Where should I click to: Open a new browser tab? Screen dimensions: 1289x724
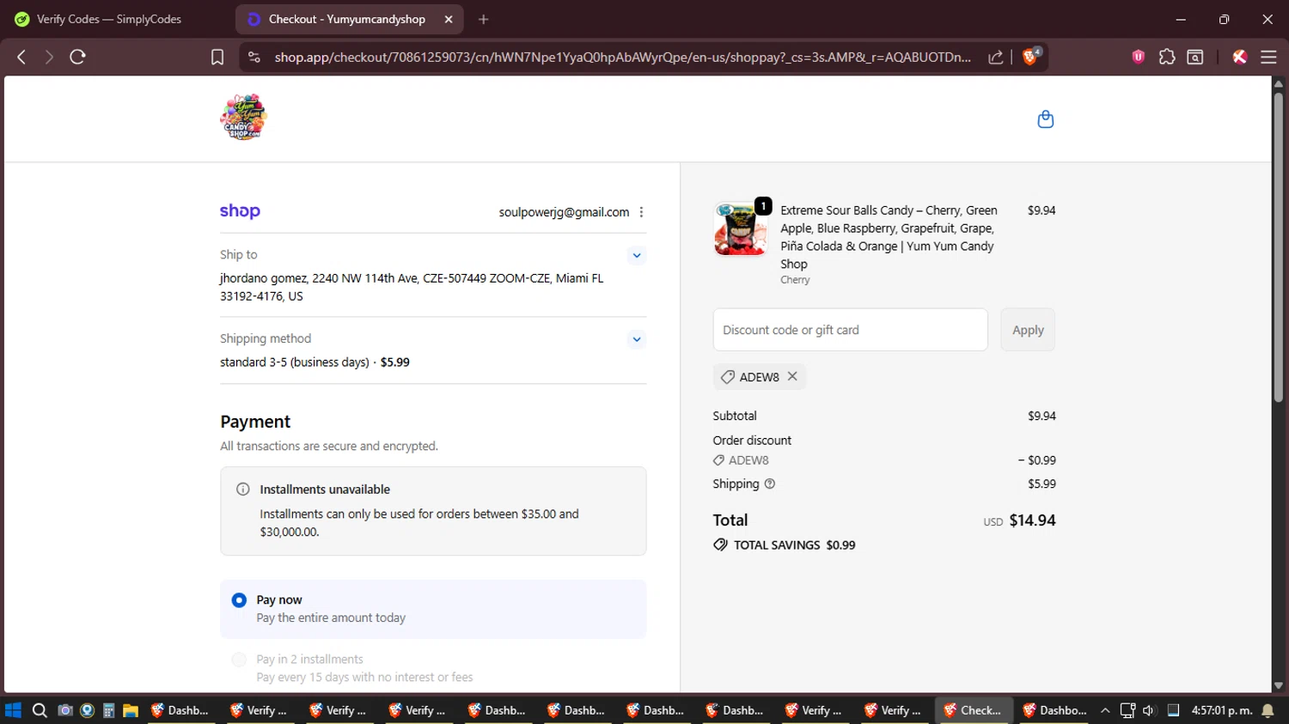coord(483,19)
